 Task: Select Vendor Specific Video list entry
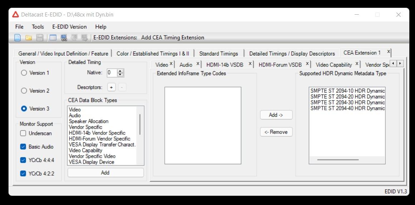tap(92, 156)
